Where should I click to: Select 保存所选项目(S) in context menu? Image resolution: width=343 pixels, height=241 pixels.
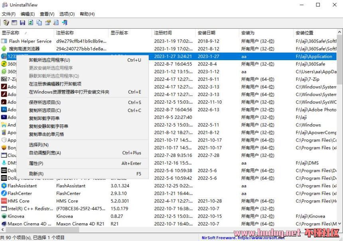click(83, 102)
